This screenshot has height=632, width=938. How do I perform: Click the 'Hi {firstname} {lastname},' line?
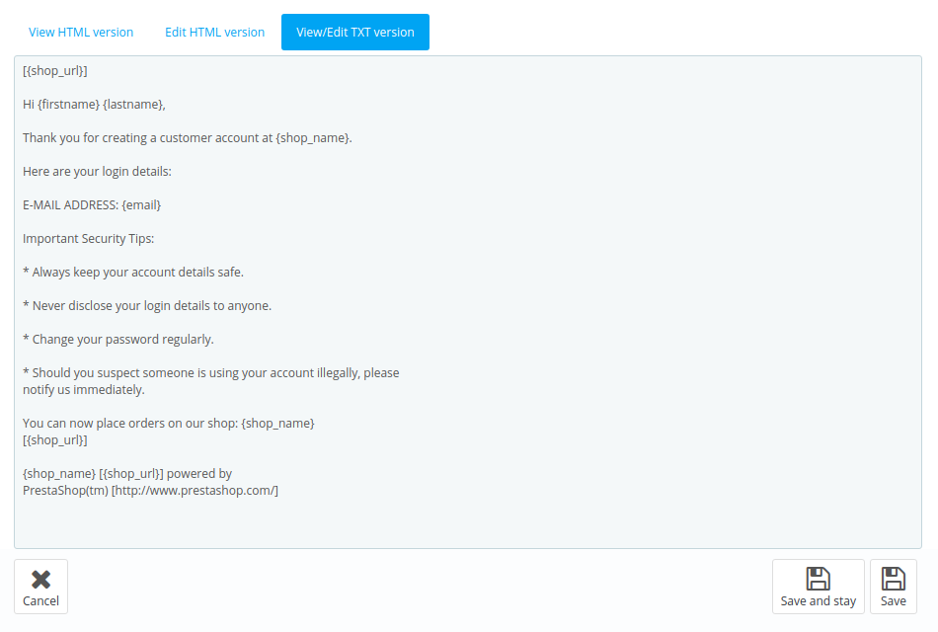click(x=94, y=104)
